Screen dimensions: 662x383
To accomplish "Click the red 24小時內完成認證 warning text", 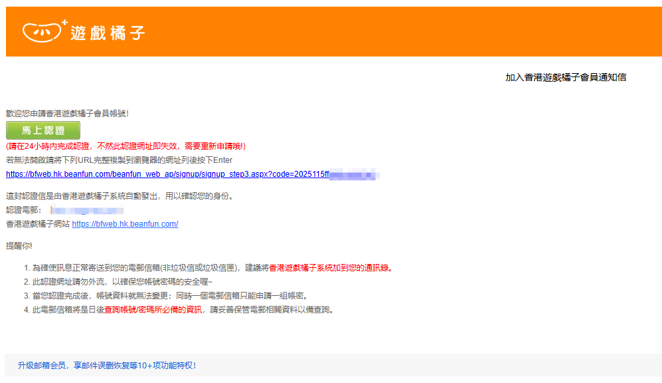I will pyautogui.click(x=125, y=146).
